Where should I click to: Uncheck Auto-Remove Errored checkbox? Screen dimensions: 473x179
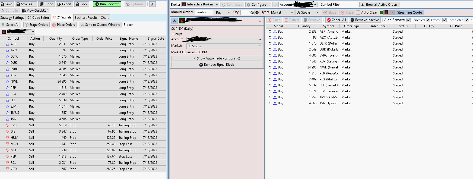[x=428, y=20]
